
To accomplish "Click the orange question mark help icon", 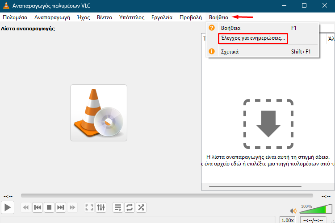I will 212,28.
